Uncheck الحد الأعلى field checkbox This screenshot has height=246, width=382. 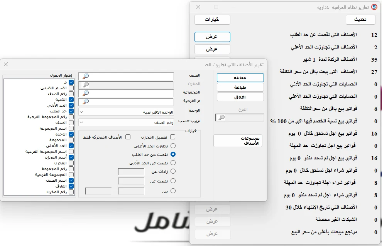pyautogui.click(x=71, y=146)
